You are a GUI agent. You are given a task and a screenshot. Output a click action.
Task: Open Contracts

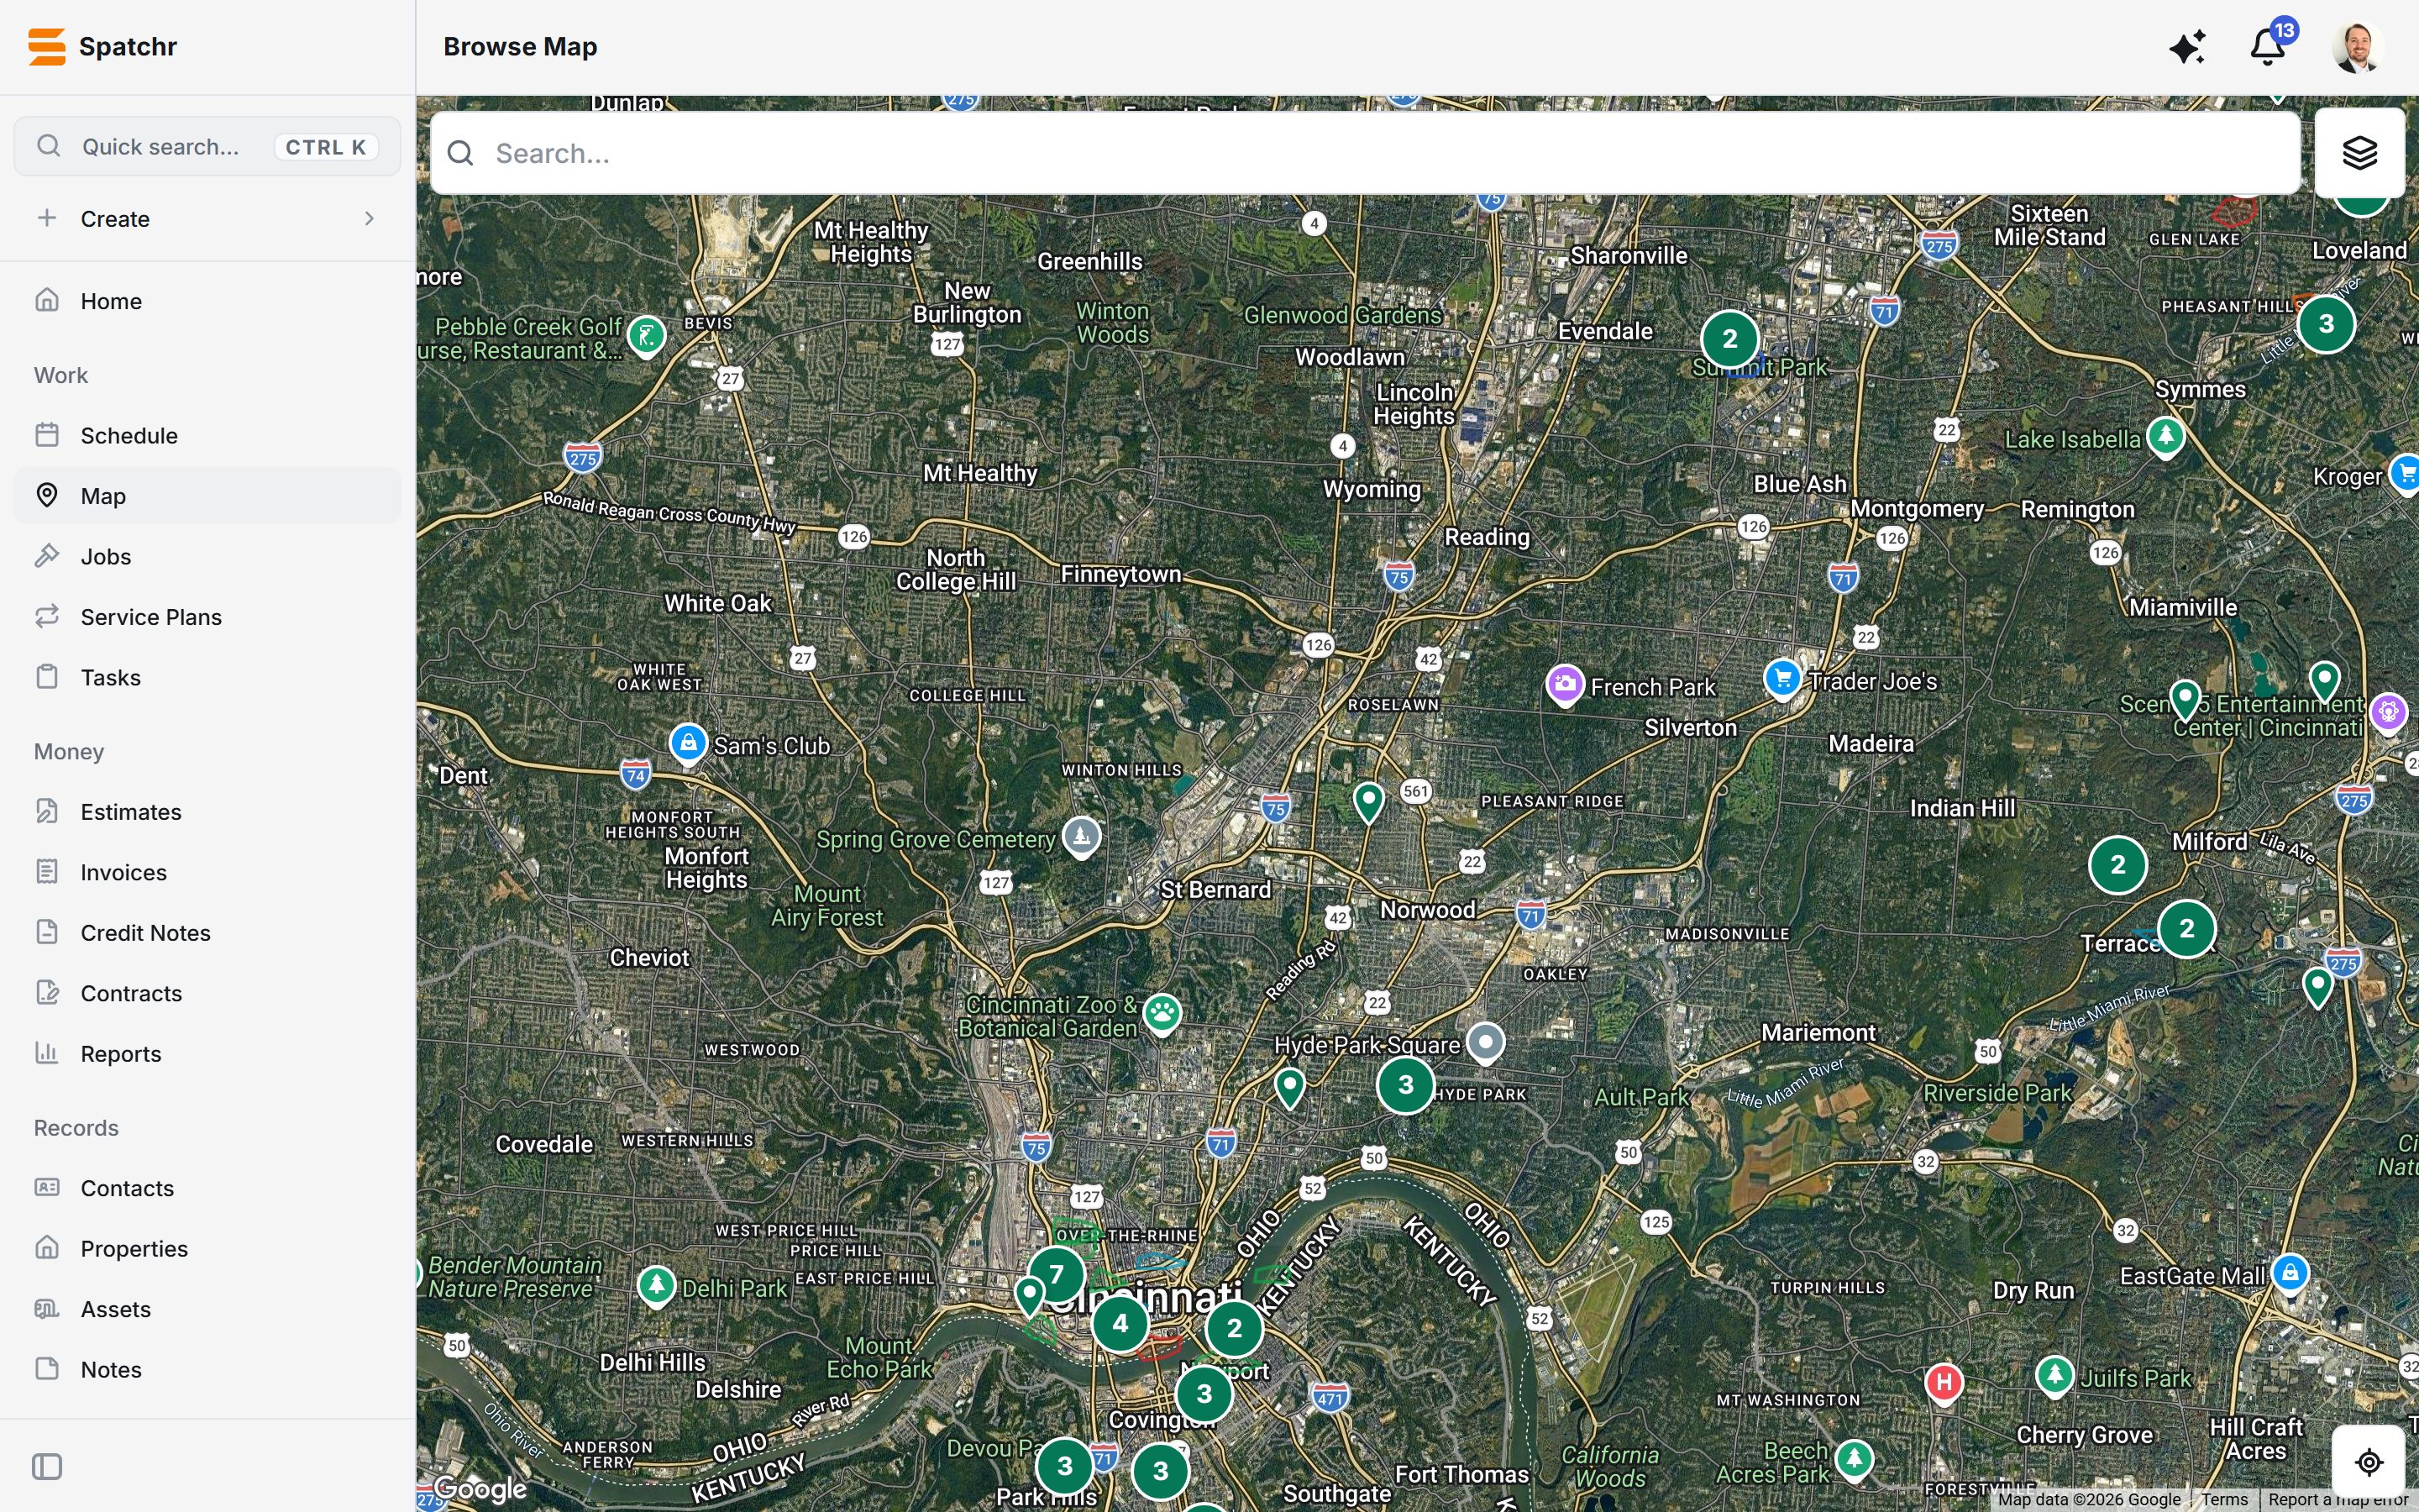tap(207, 994)
